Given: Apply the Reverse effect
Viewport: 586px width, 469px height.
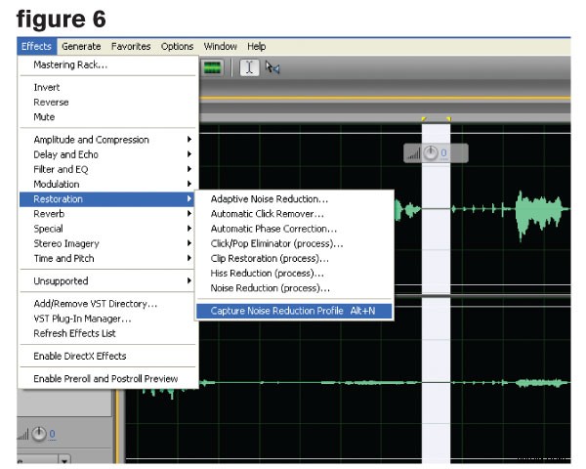Looking at the screenshot, I should (x=107, y=102).
